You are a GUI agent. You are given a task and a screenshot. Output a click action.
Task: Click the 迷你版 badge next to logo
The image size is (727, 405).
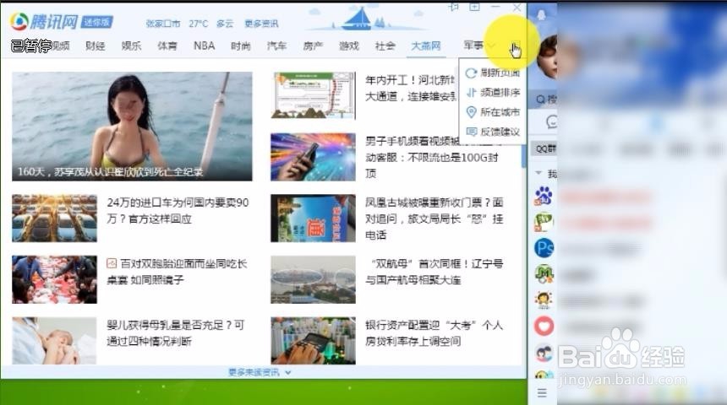97,22
